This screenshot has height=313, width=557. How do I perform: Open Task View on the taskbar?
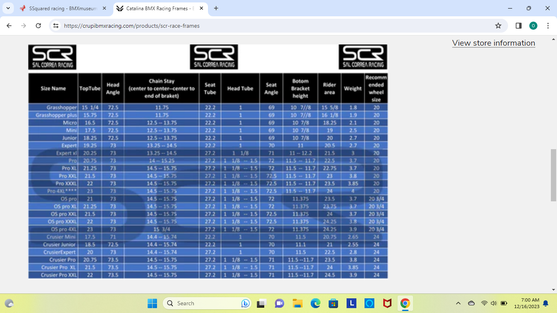pos(261,303)
